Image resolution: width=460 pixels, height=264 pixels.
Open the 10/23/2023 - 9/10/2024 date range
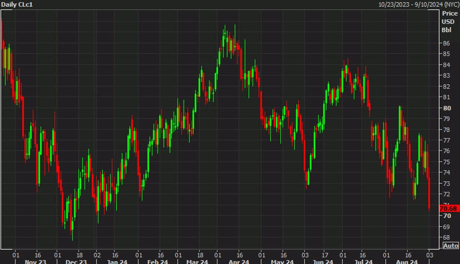pyautogui.click(x=418, y=4)
